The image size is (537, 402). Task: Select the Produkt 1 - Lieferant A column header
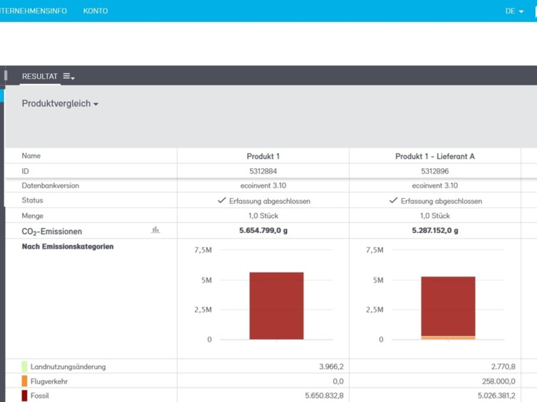(435, 156)
